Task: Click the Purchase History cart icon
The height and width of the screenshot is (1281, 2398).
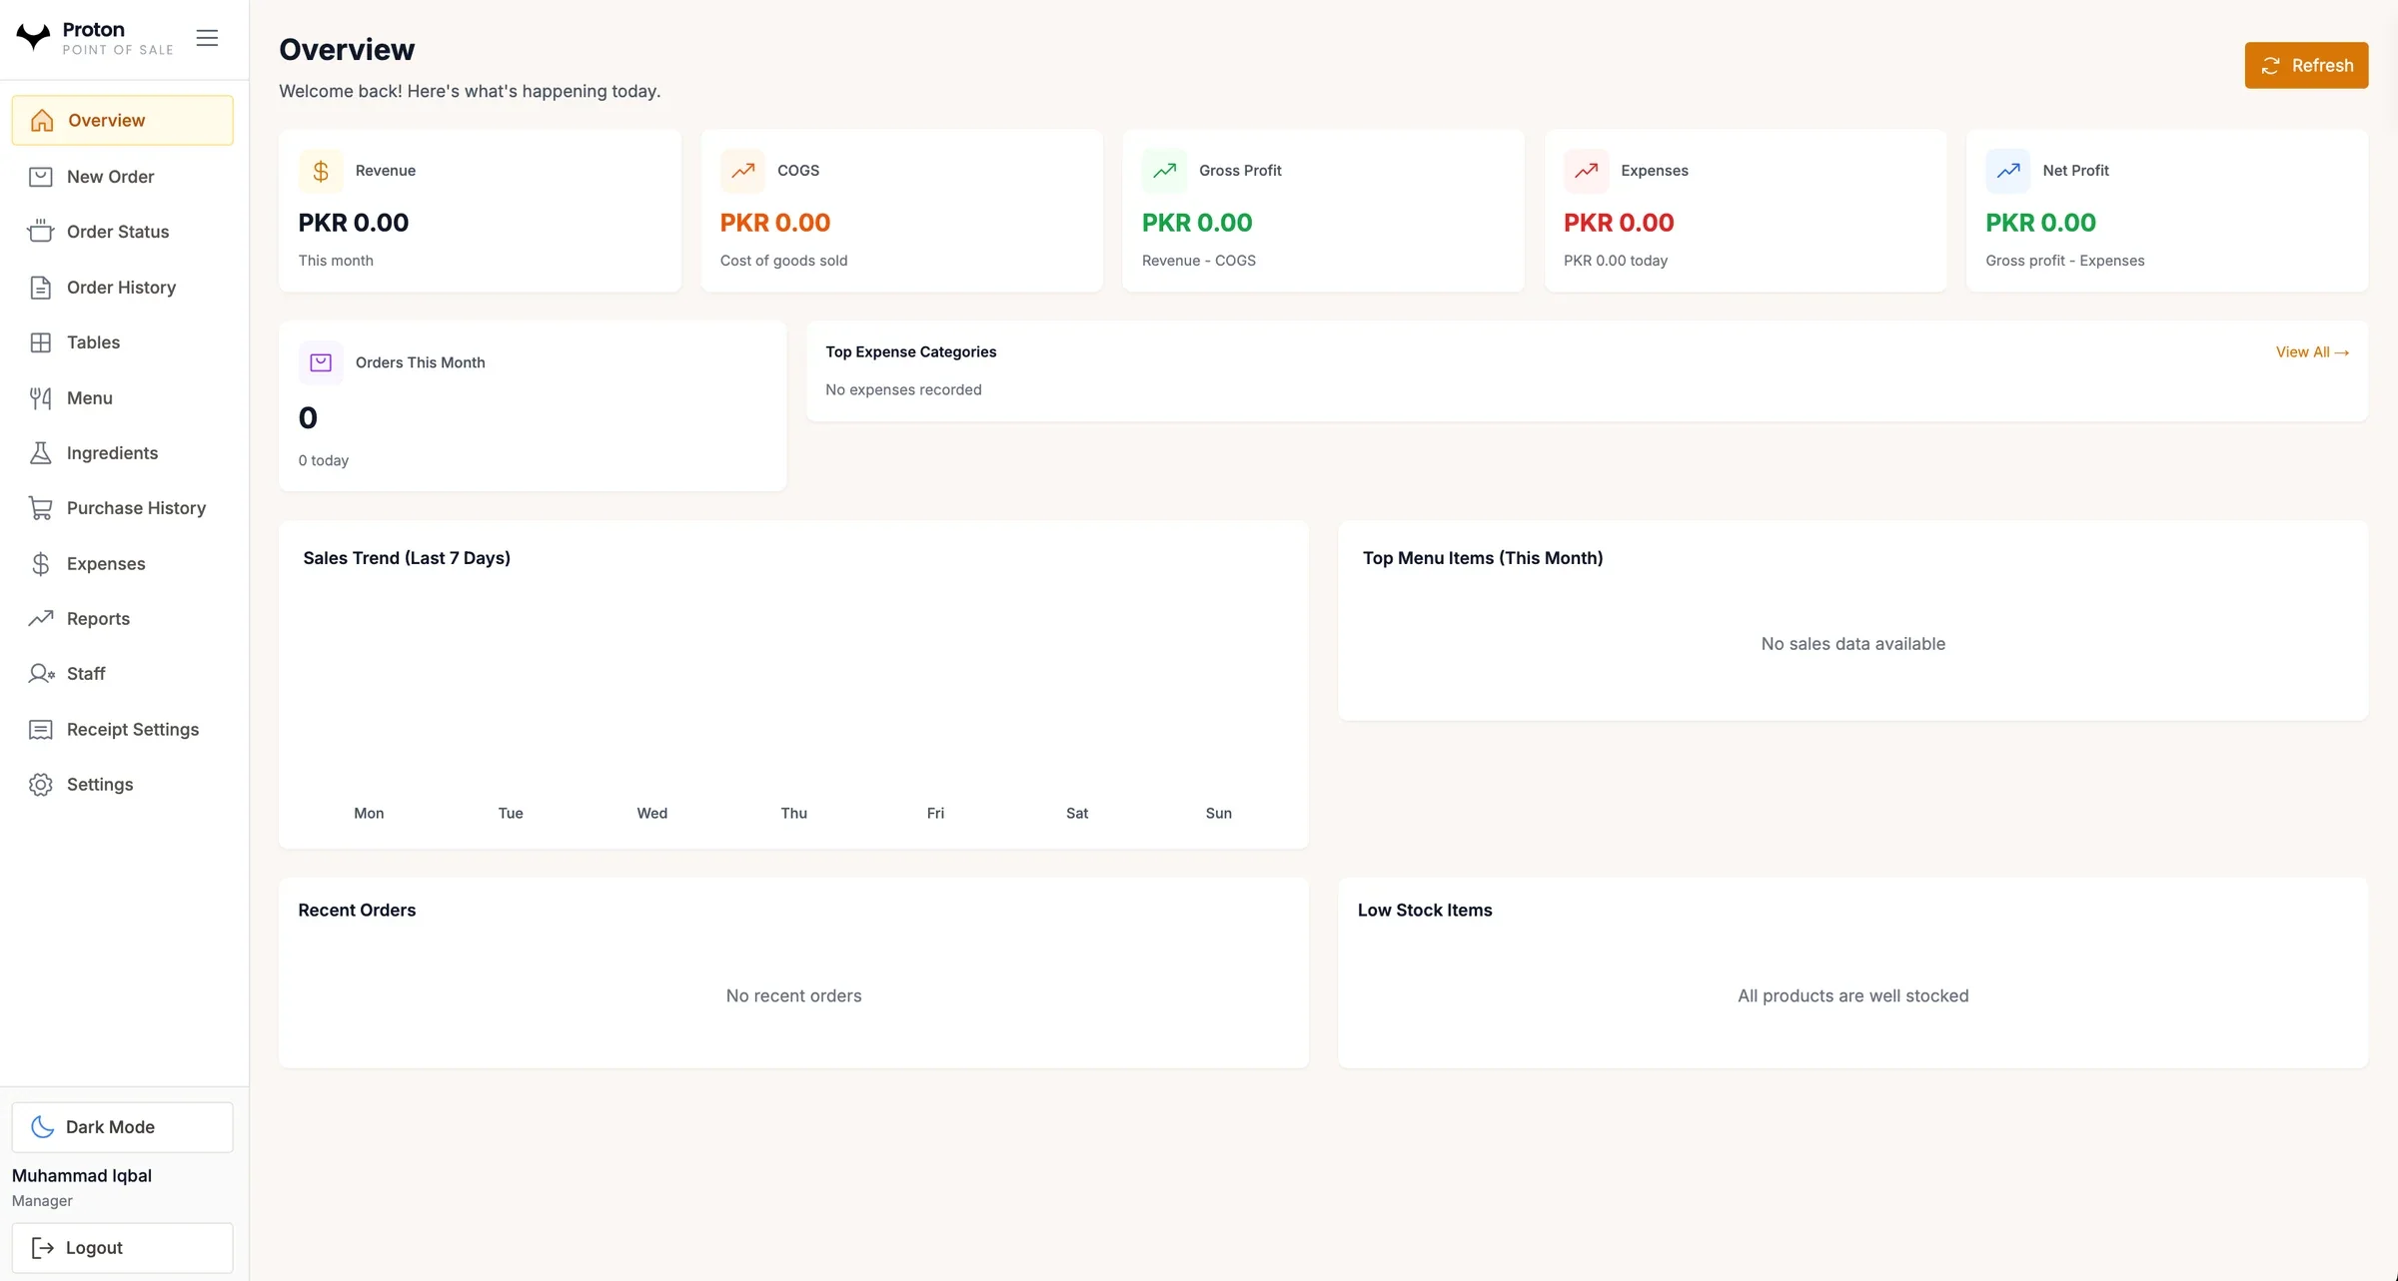Action: (41, 508)
